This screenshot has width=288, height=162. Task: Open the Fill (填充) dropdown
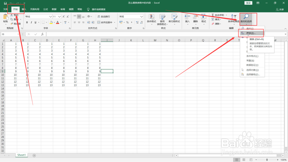pos(216,20)
